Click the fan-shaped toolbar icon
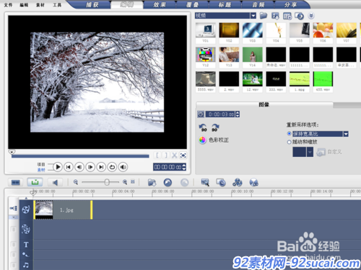The image size is (361, 270). (238, 183)
